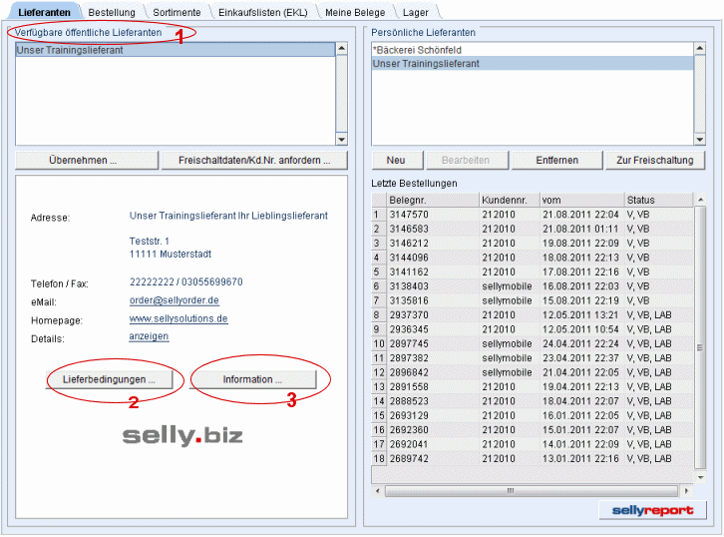Click the Information button
Screen dimensions: 724x537
click(x=252, y=379)
